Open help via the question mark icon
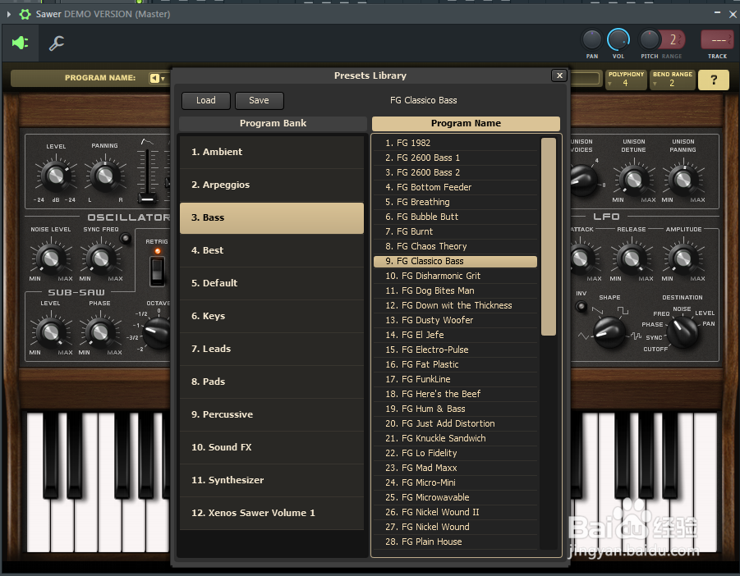This screenshot has height=576, width=740. click(x=713, y=80)
